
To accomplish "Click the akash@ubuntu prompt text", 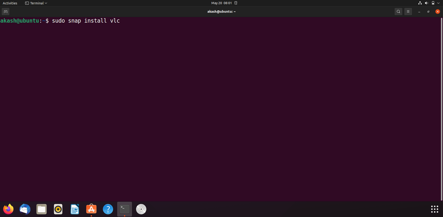I will pyautogui.click(x=19, y=21).
